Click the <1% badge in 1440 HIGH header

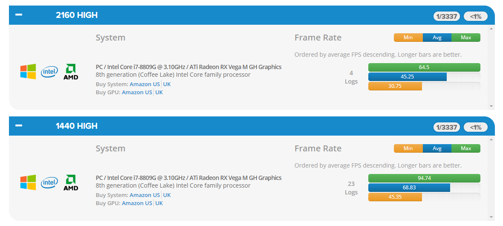(x=475, y=127)
